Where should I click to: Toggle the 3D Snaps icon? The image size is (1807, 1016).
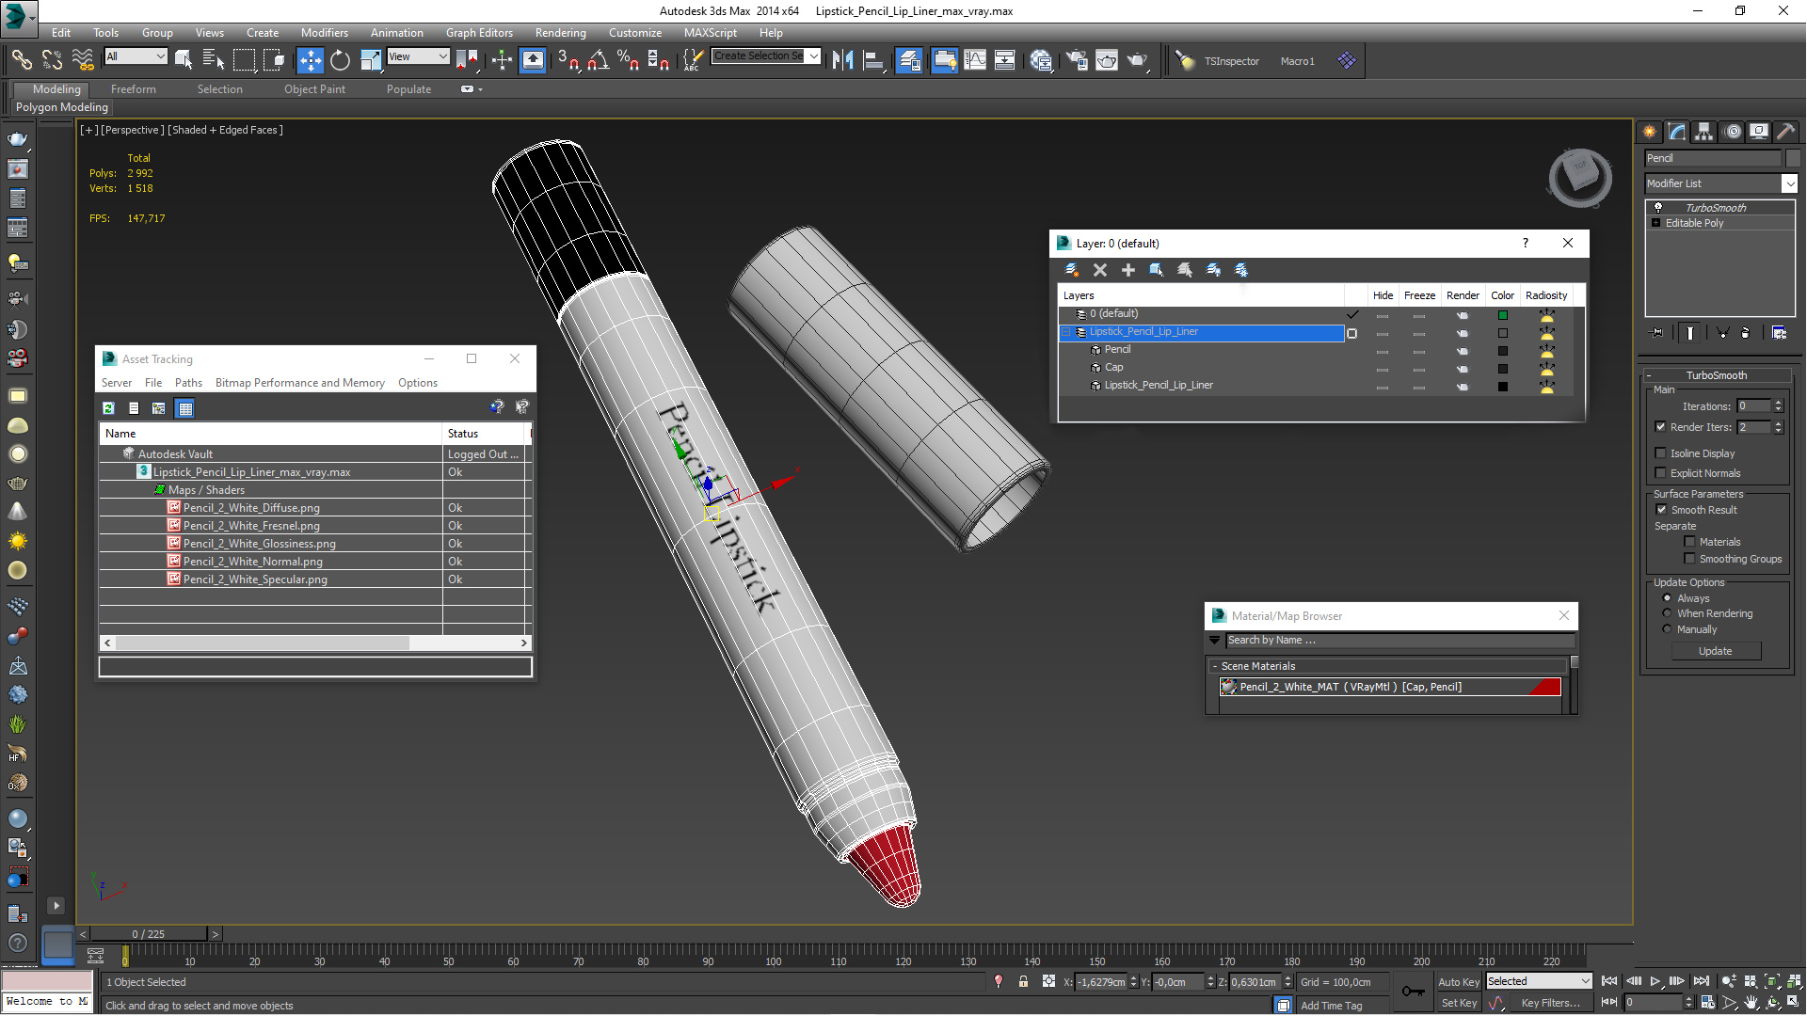(x=568, y=61)
